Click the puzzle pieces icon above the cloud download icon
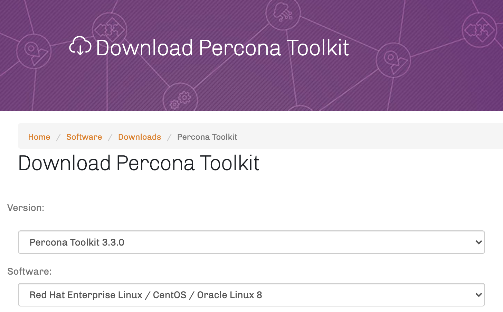Image resolution: width=503 pixels, height=312 pixels. 110,30
